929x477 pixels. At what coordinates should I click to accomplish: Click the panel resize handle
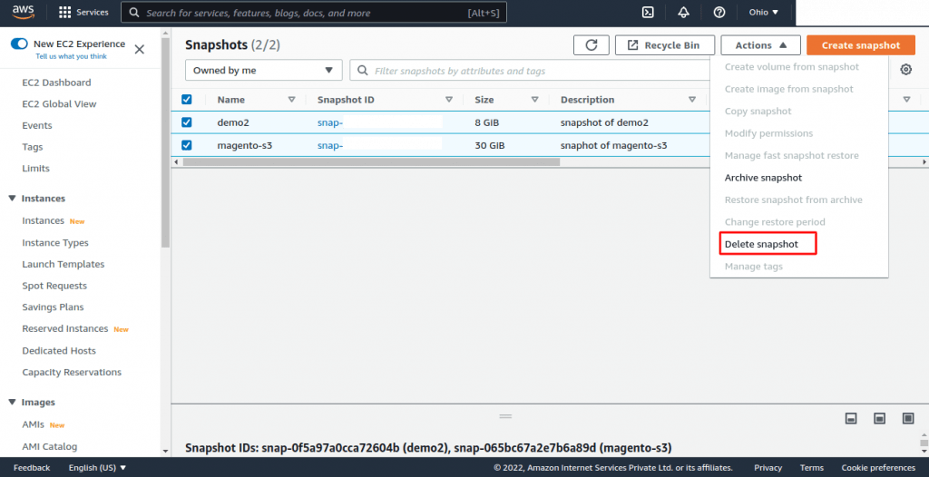click(505, 416)
